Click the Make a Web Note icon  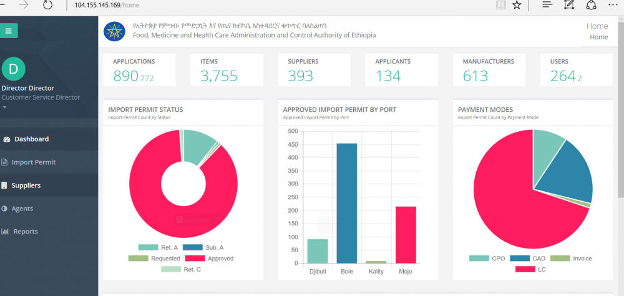coord(568,5)
